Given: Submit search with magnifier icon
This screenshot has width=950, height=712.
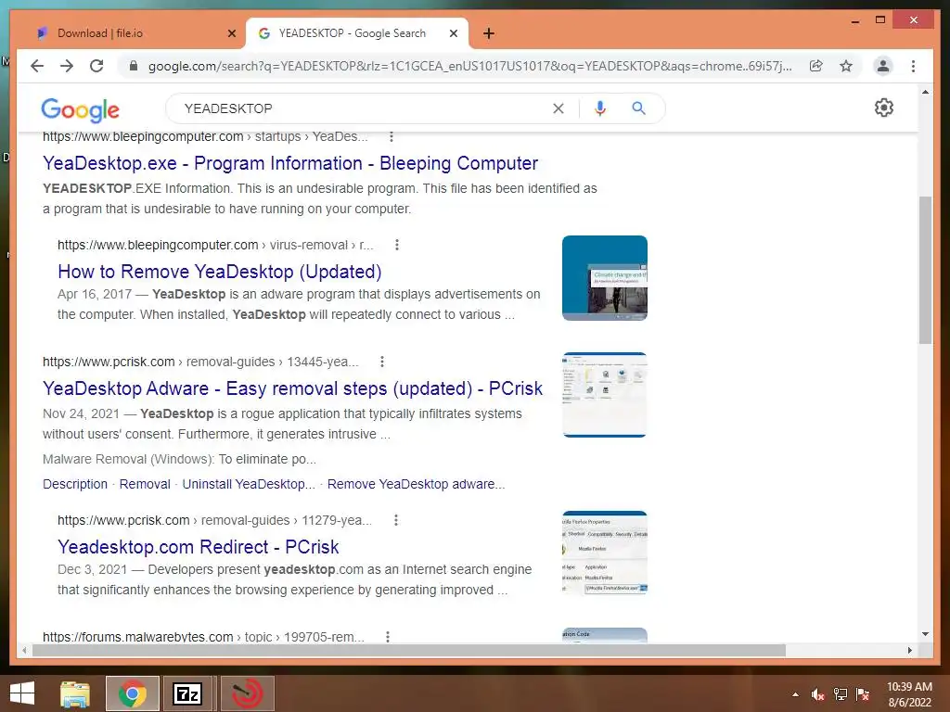Looking at the screenshot, I should [x=638, y=108].
